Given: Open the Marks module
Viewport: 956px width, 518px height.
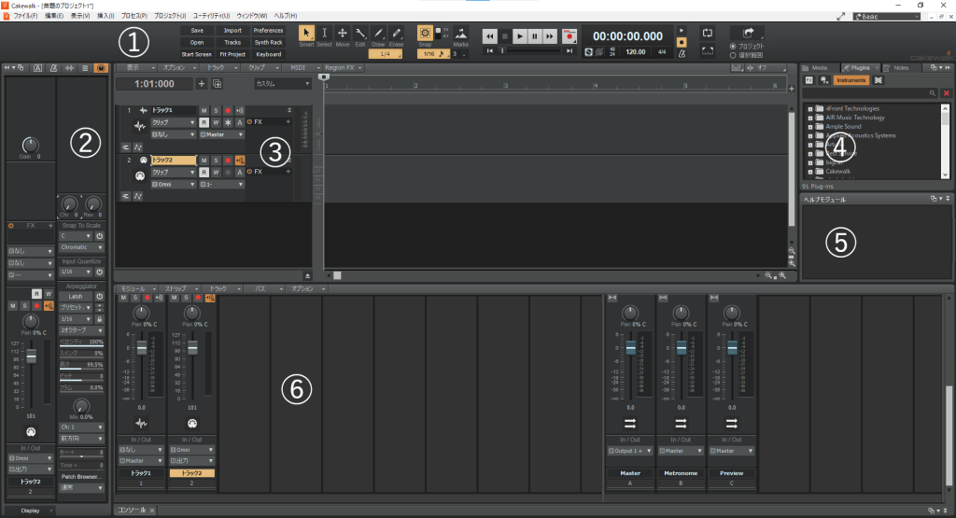Looking at the screenshot, I should coord(461,34).
